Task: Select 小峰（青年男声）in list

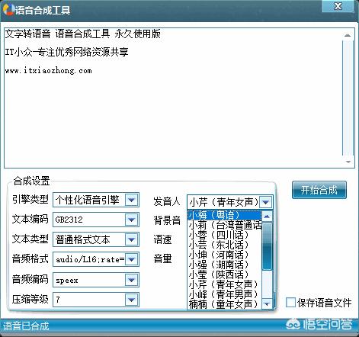Action: [225, 294]
